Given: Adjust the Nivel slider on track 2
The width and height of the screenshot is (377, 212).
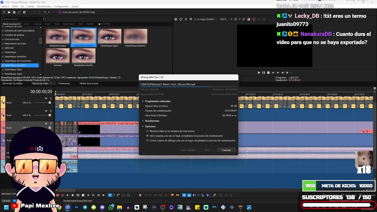Looking at the screenshot, I should (50, 102).
